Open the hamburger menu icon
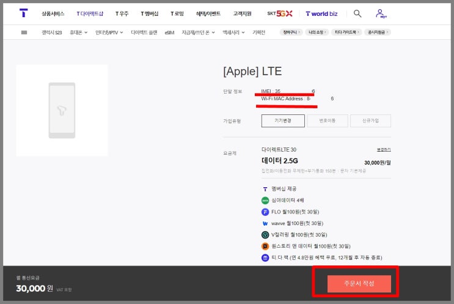The image size is (454, 304). pos(24,32)
